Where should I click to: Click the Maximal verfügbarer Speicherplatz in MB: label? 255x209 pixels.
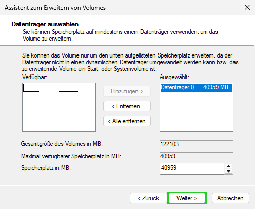click(71, 156)
